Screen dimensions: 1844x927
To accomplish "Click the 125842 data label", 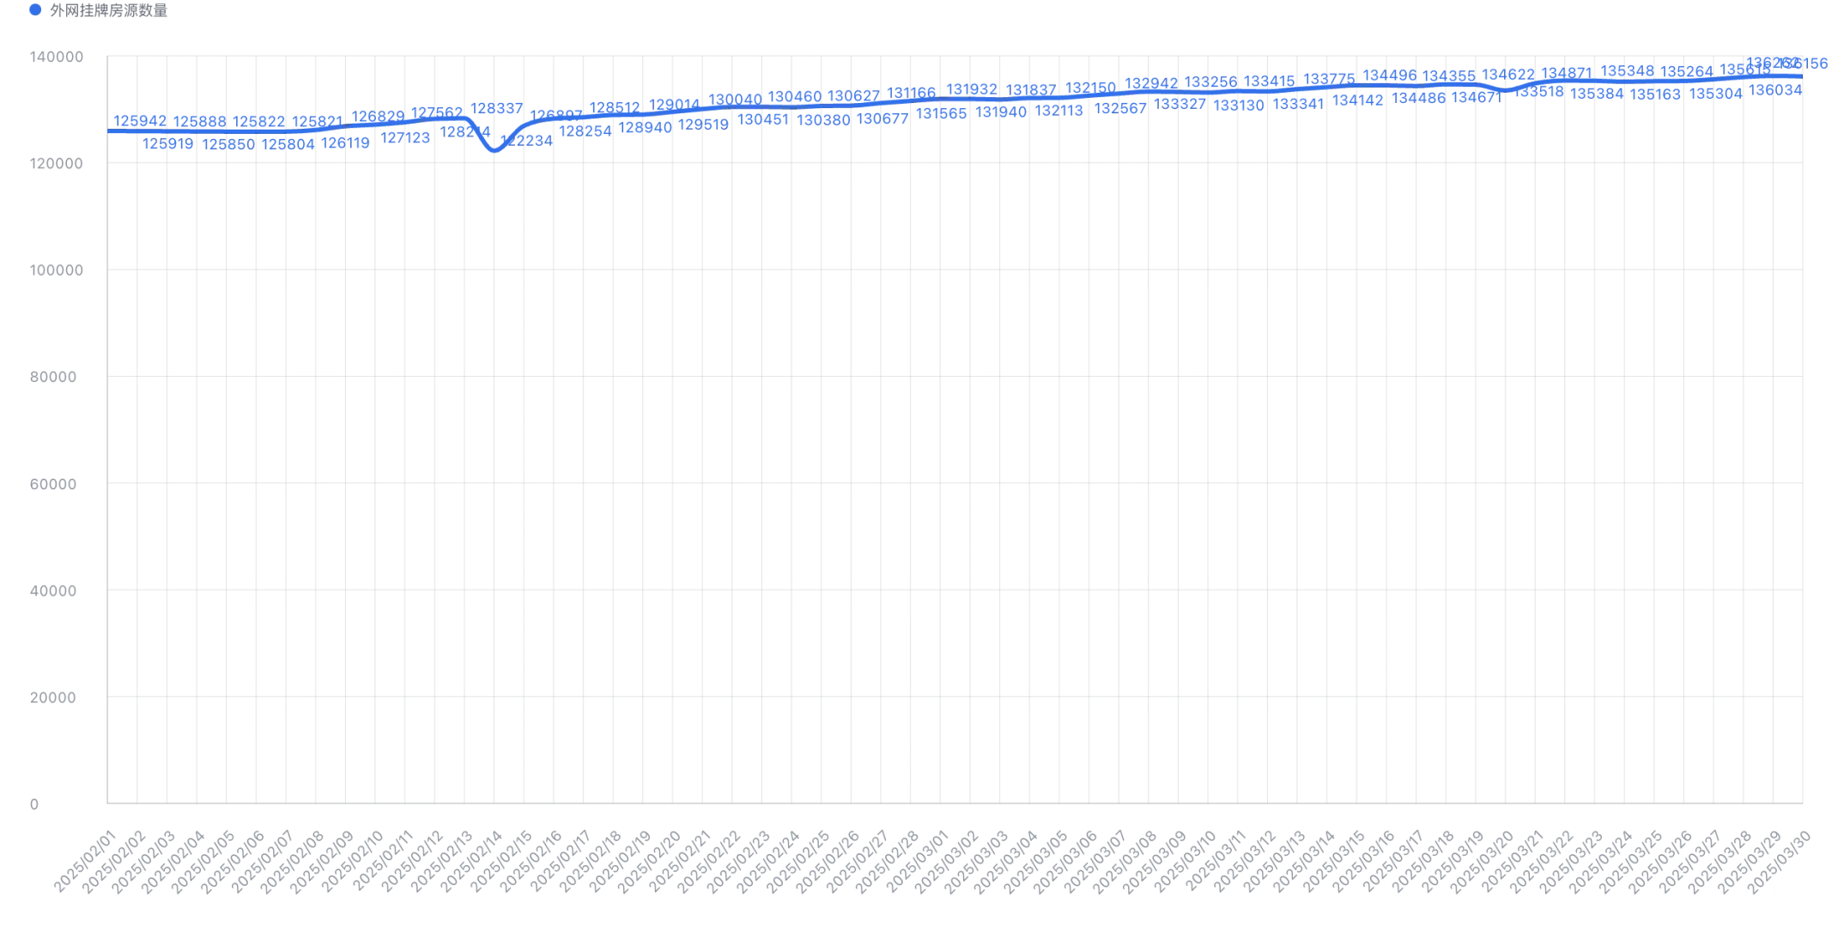I will tap(138, 120).
